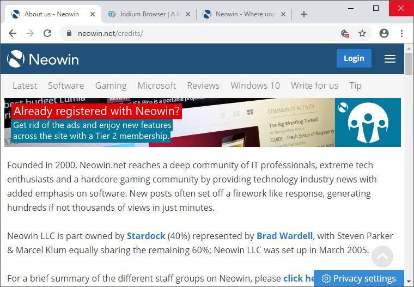Open the browser profile avatar

(x=384, y=33)
